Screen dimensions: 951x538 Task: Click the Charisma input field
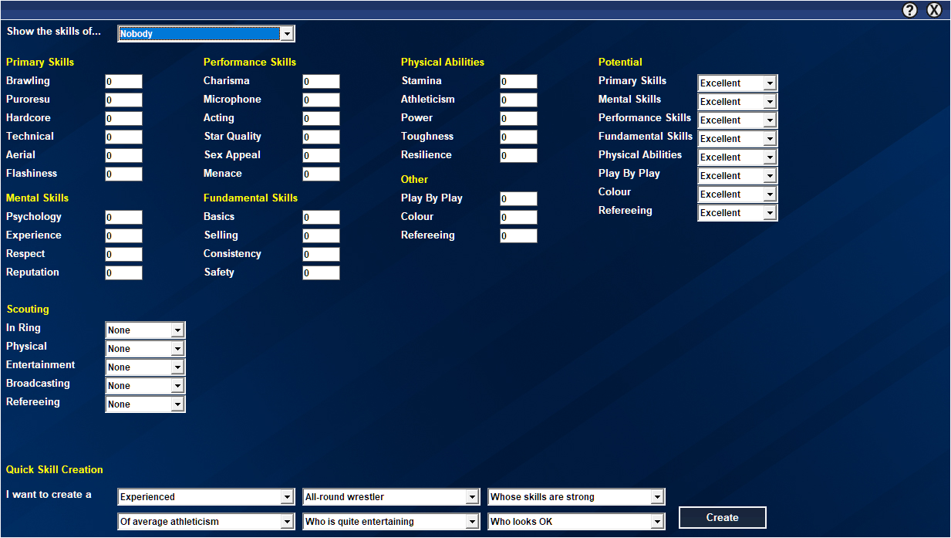[x=321, y=82]
